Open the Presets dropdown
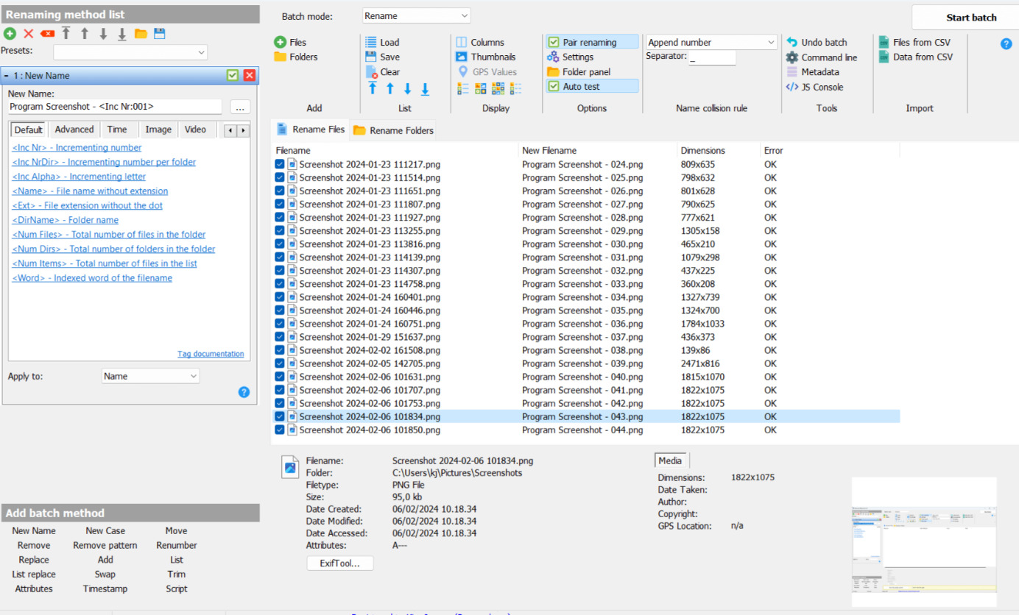 pos(130,52)
